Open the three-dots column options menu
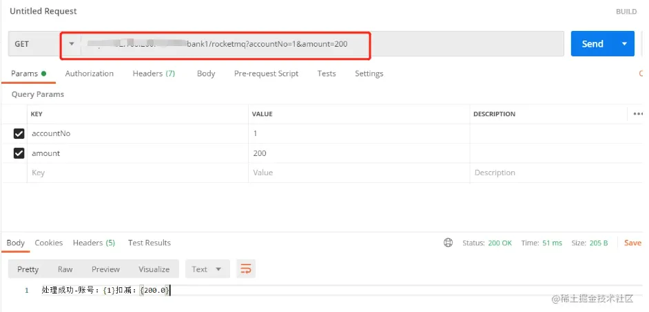 click(637, 114)
